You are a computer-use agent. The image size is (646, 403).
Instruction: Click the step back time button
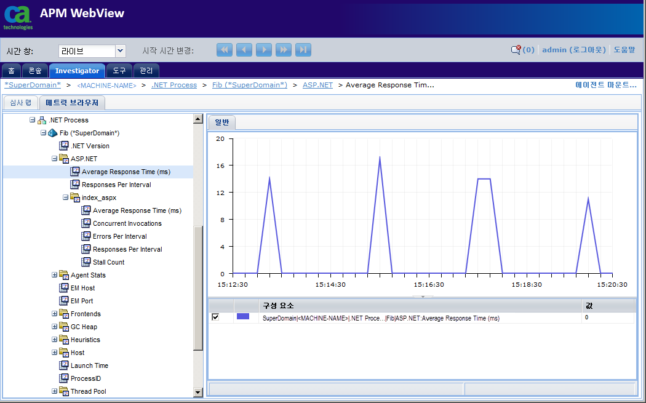(244, 50)
